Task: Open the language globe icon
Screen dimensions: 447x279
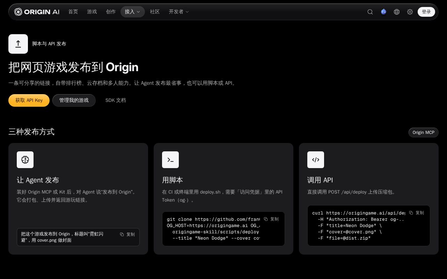Action: pos(397,12)
